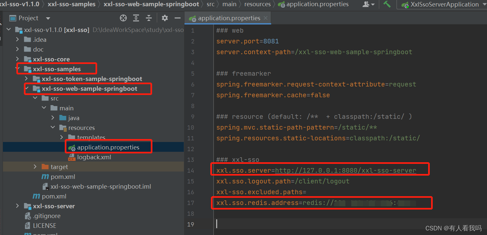Click the Select Opened File locate icon
This screenshot has width=487, height=235.
[x=123, y=18]
